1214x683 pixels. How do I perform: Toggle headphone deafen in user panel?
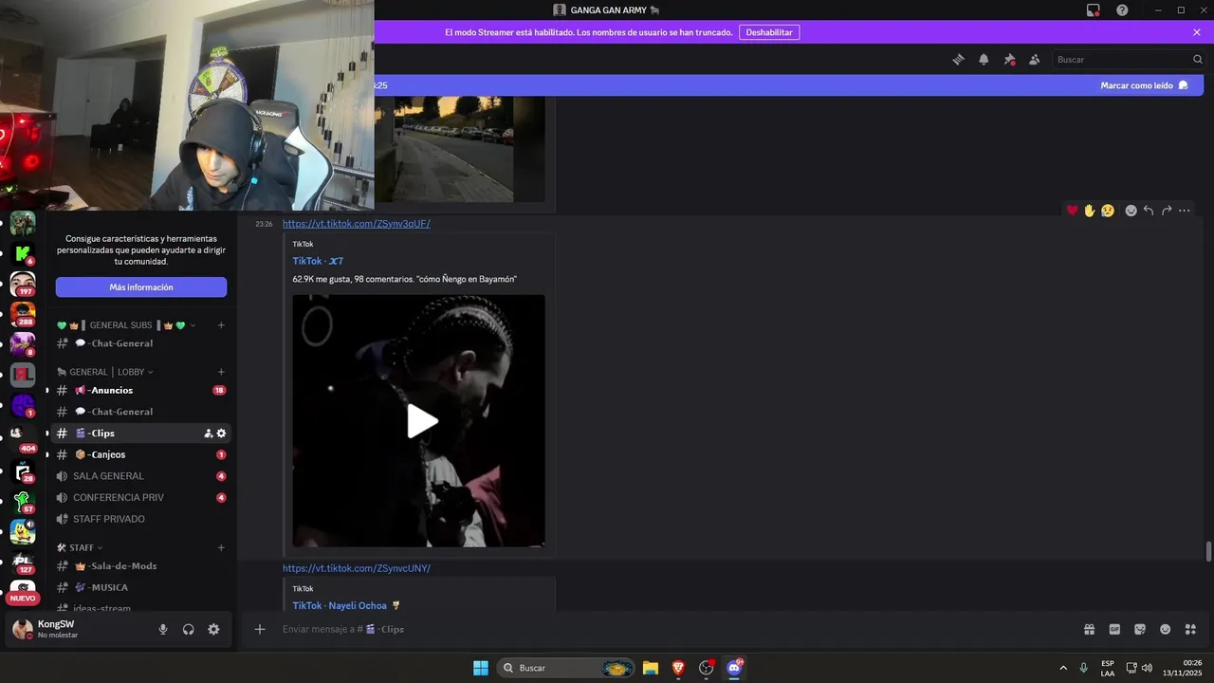[x=189, y=629]
